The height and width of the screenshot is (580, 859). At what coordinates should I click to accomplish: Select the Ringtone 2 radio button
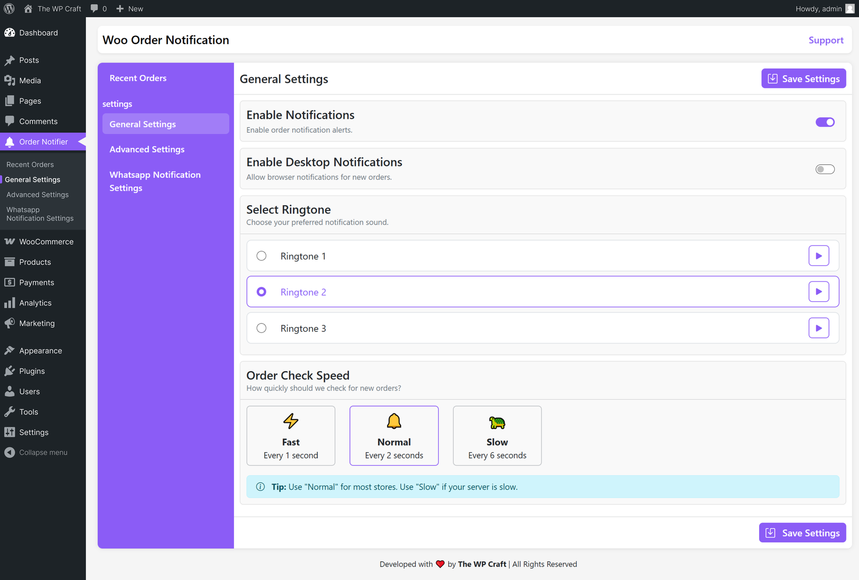coord(261,292)
